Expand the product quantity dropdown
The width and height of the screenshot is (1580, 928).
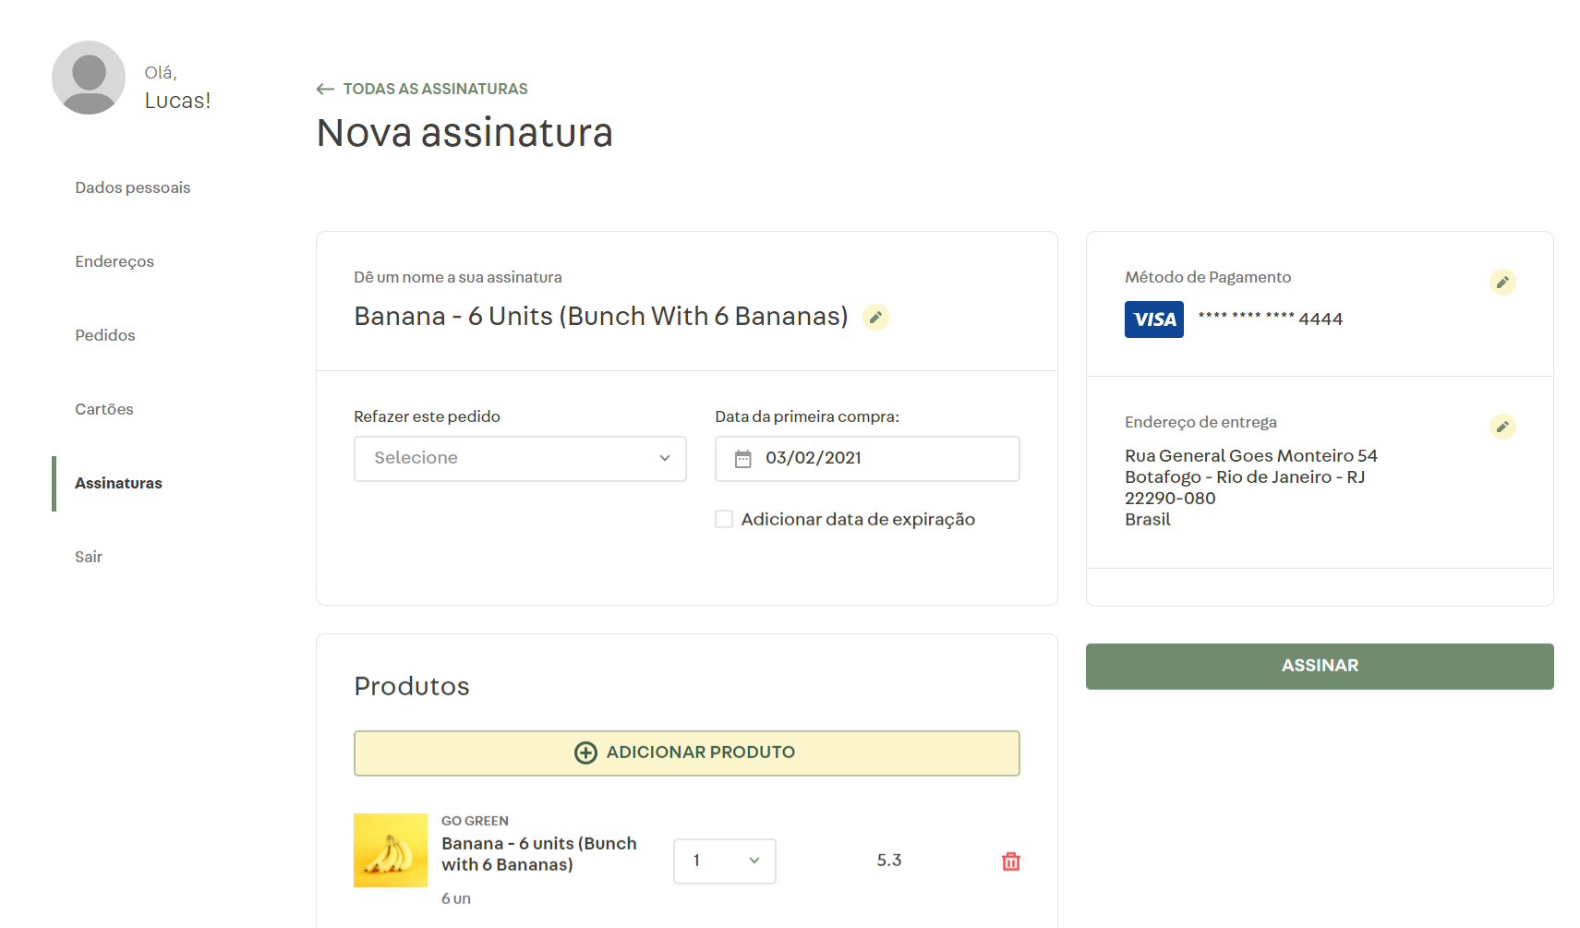[724, 862]
